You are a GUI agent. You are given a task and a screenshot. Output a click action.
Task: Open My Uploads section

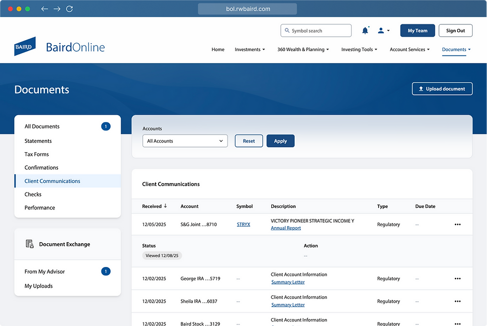pos(39,286)
